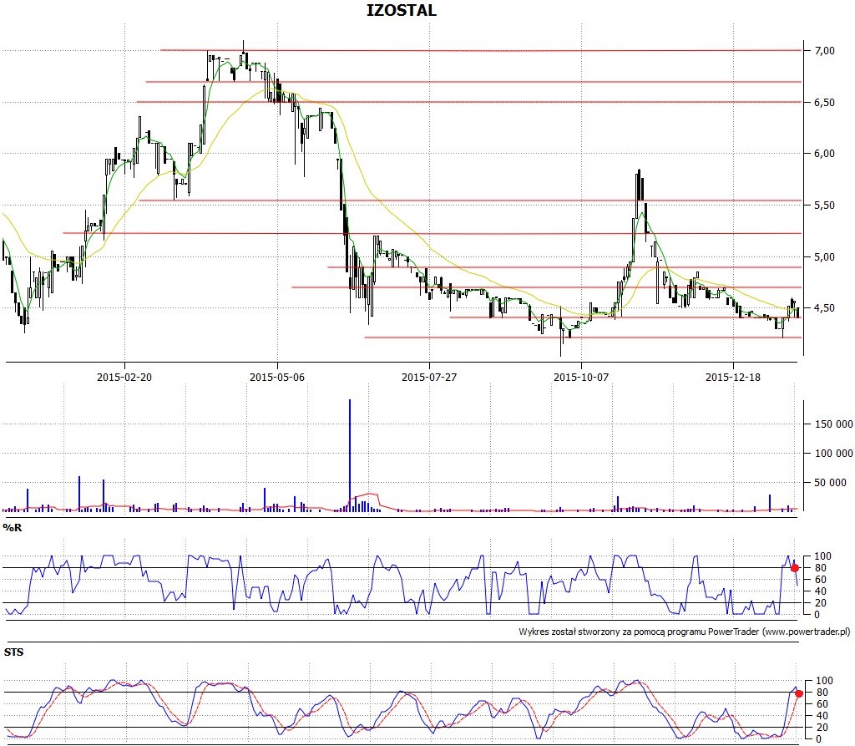This screenshot has height=746, width=855.
Task: Click the IZOSTAL chart title
Action: 402,10
